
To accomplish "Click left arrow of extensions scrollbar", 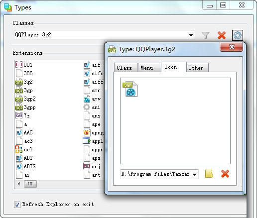I will pos(19,184).
